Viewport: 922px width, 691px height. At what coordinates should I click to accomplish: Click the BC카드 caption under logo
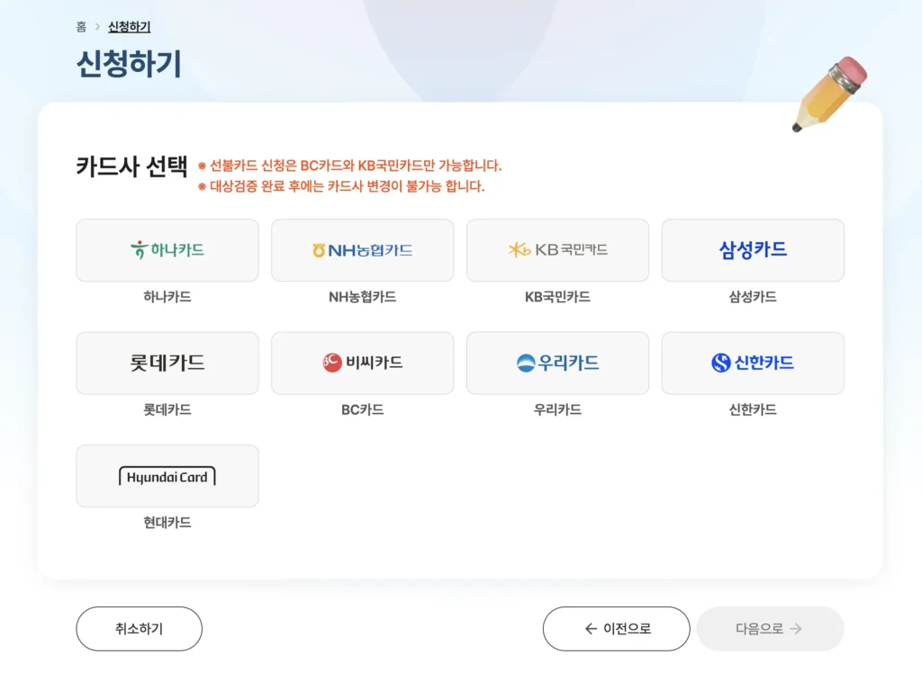(362, 410)
